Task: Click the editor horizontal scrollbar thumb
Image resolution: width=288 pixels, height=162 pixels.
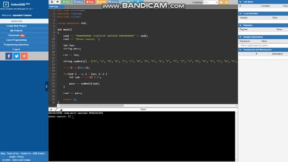Action: [91, 106]
